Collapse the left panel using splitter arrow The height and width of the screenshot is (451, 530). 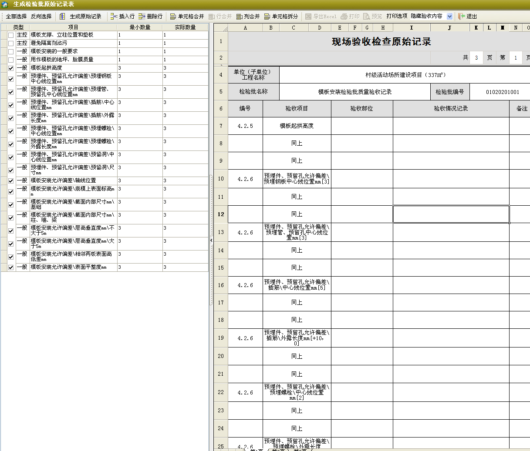coord(211,240)
